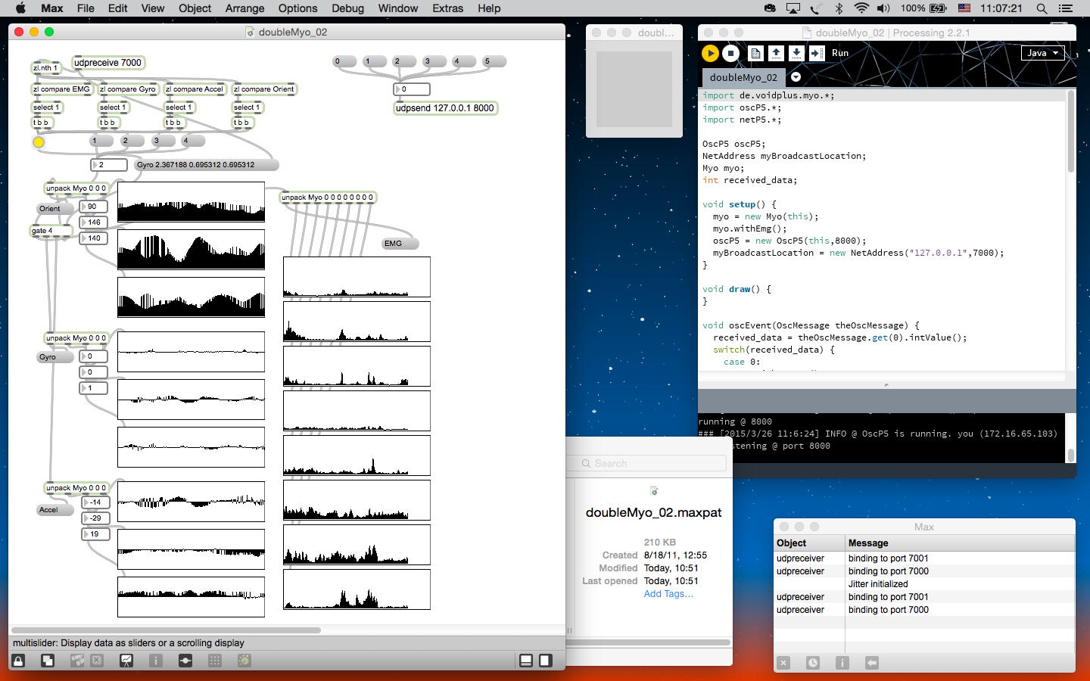
Task: Open the Arrange menu
Action: point(244,8)
